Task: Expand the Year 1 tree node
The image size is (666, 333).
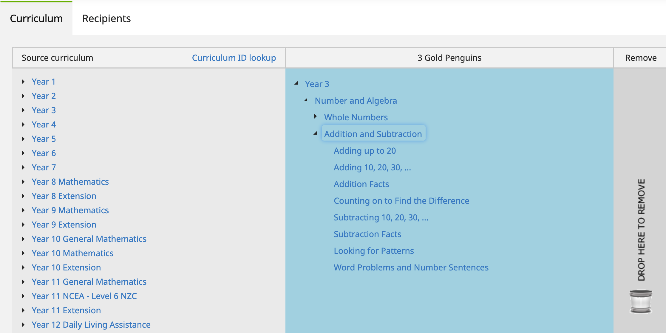Action: (23, 82)
